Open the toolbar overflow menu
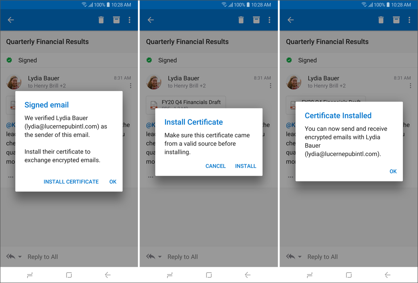The width and height of the screenshot is (418, 283). point(130,20)
